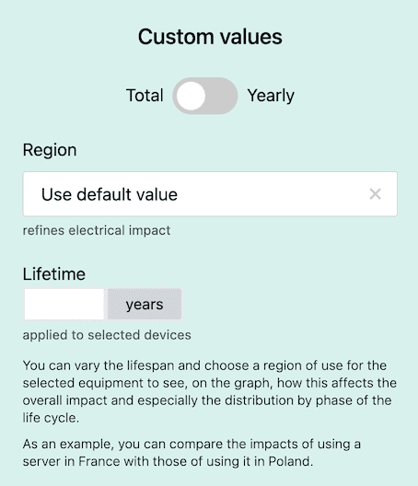Screen dimensions: 418x486
Task: Click the word 'France' in the example text
Action: (99, 461)
